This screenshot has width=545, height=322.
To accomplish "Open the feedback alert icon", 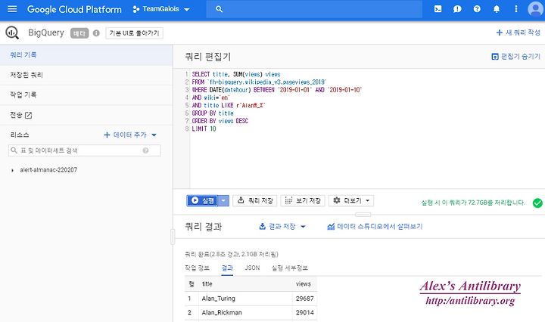I will click(457, 9).
